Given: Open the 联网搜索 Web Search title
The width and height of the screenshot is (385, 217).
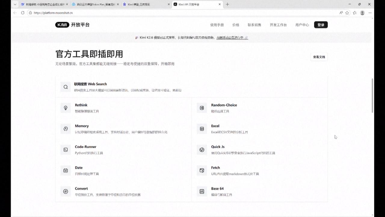Looking at the screenshot, I should (91, 84).
